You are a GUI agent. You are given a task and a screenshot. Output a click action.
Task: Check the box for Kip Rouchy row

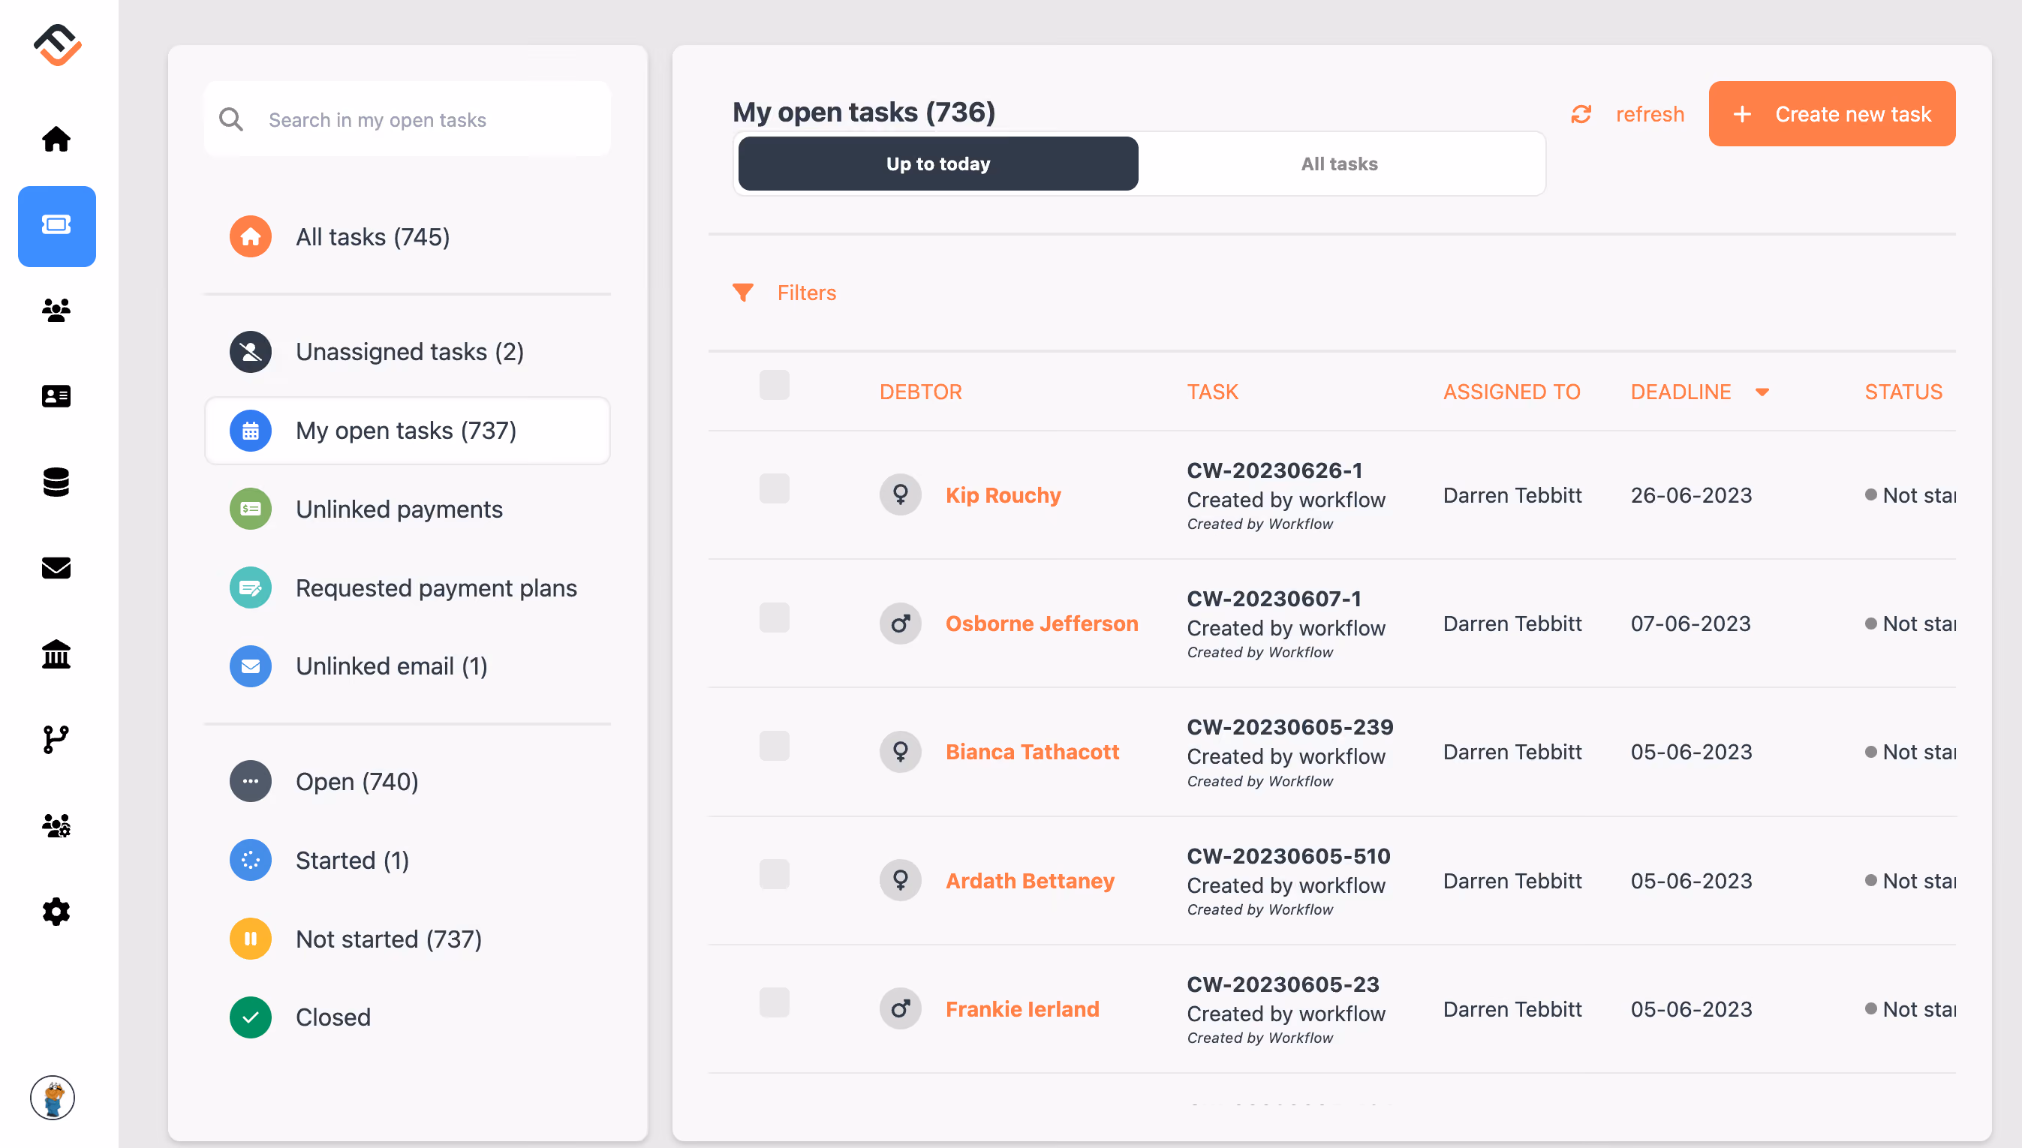pos(775,489)
